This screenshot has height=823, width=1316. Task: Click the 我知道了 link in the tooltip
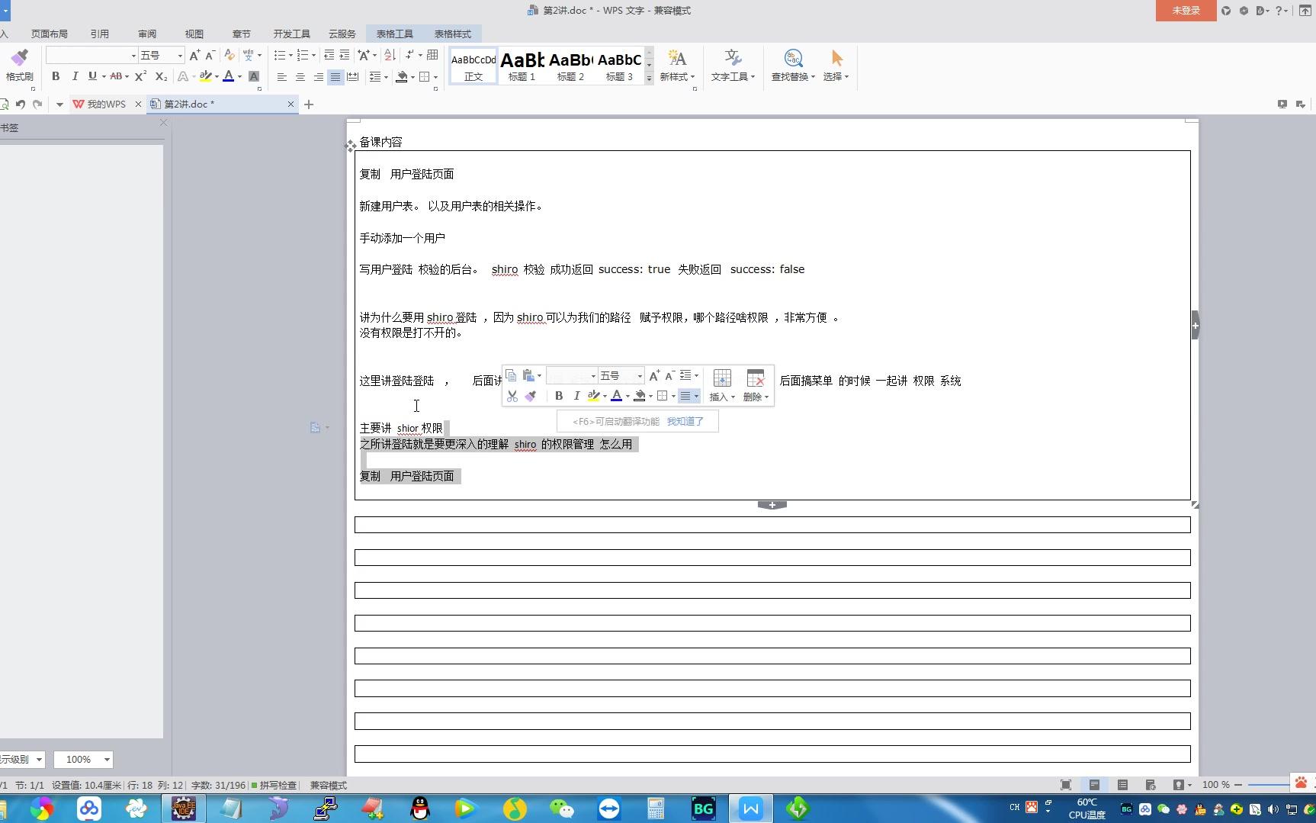685,421
